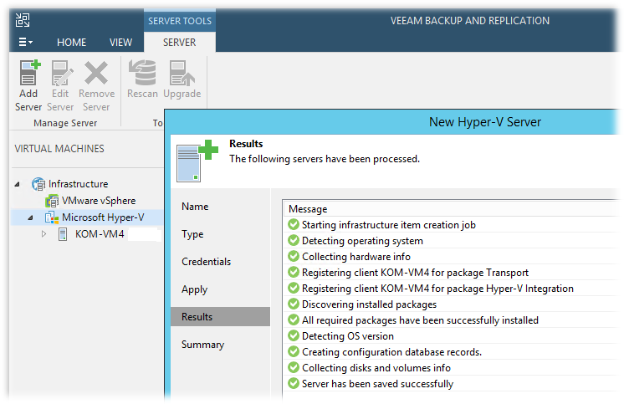Image resolution: width=624 pixels, height=404 pixels.
Task: Click the Message column header
Action: pos(308,209)
